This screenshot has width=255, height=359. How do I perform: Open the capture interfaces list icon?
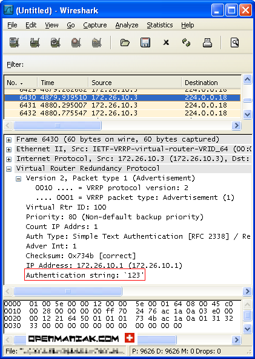(x=15, y=43)
